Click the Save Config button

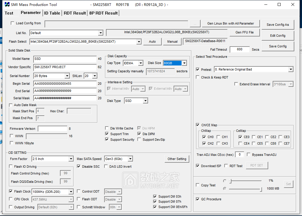pyautogui.click(x=278, y=46)
